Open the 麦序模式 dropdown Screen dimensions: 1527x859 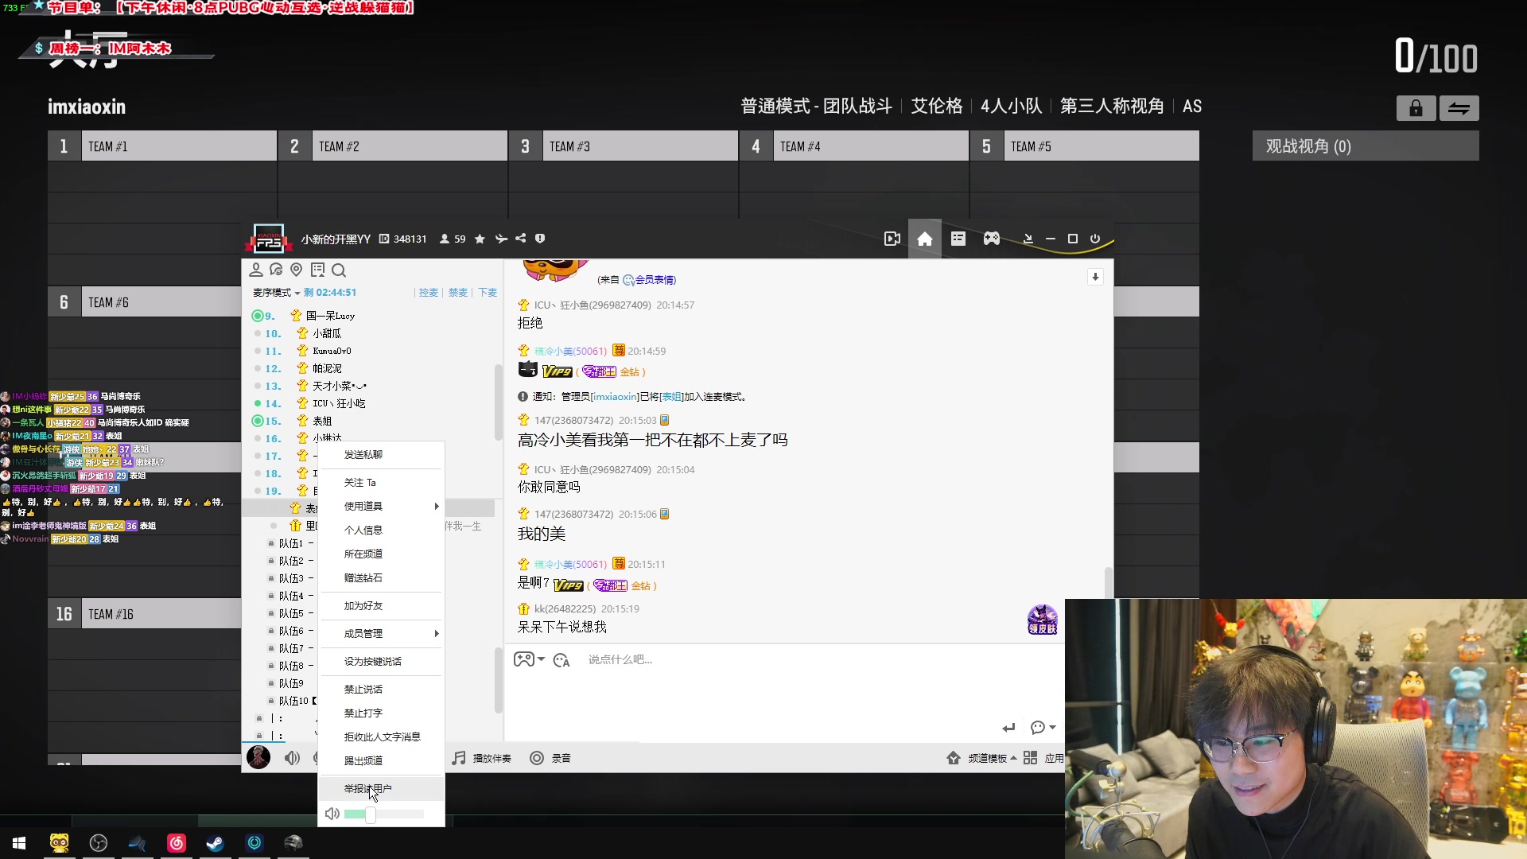pos(276,293)
